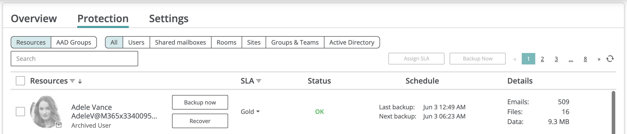
Task: Click archive icon on Adele Vance avatar
Action: pyautogui.click(x=59, y=125)
